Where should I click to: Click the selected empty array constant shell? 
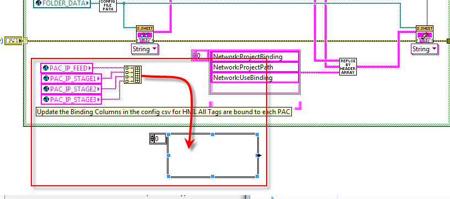coord(213,155)
